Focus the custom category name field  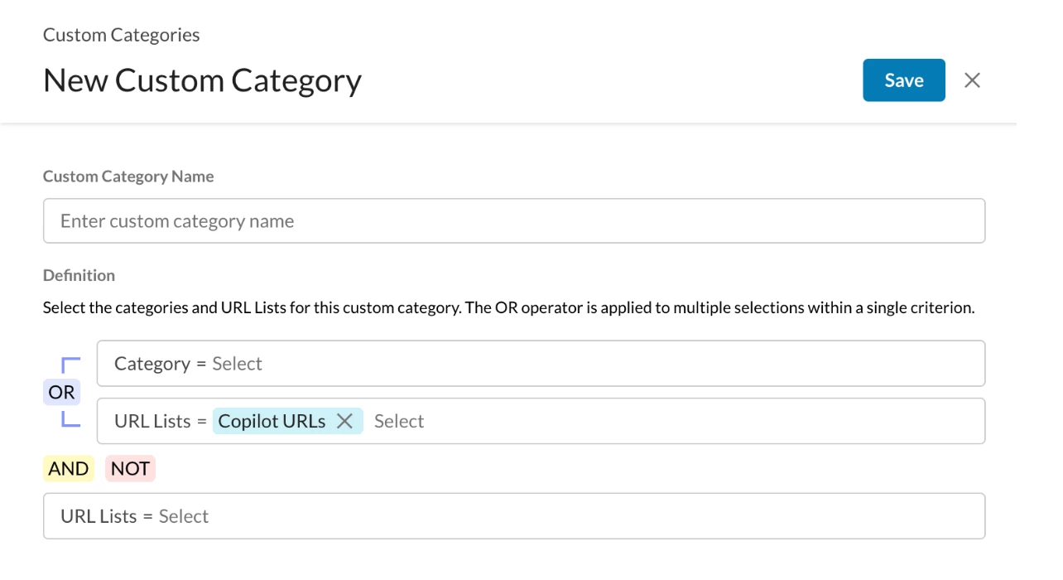pos(513,221)
